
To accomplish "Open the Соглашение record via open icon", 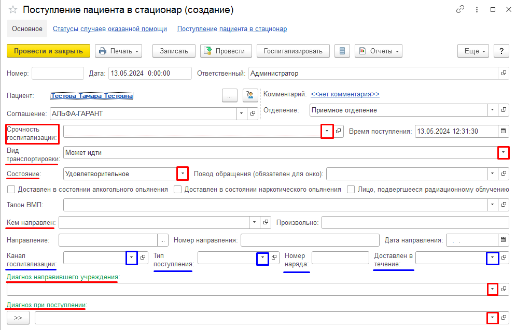I will (x=253, y=113).
